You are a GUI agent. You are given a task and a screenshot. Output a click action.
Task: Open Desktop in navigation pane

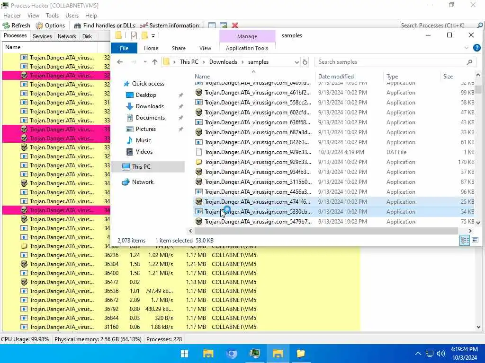pos(141,95)
